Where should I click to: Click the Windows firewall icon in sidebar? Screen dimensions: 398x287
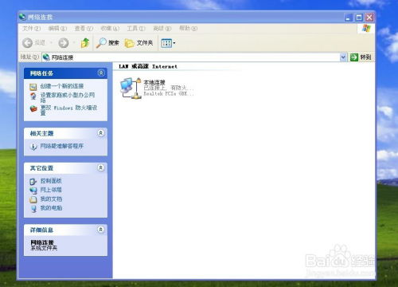[x=33, y=108]
